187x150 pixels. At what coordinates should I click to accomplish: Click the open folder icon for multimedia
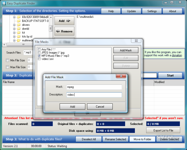(19, 40)
